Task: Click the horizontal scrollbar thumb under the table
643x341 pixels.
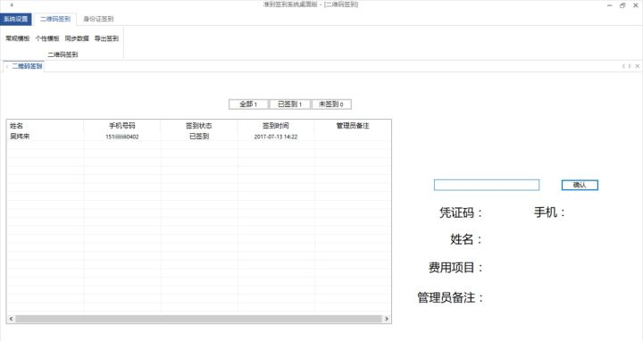Action: 198,319
